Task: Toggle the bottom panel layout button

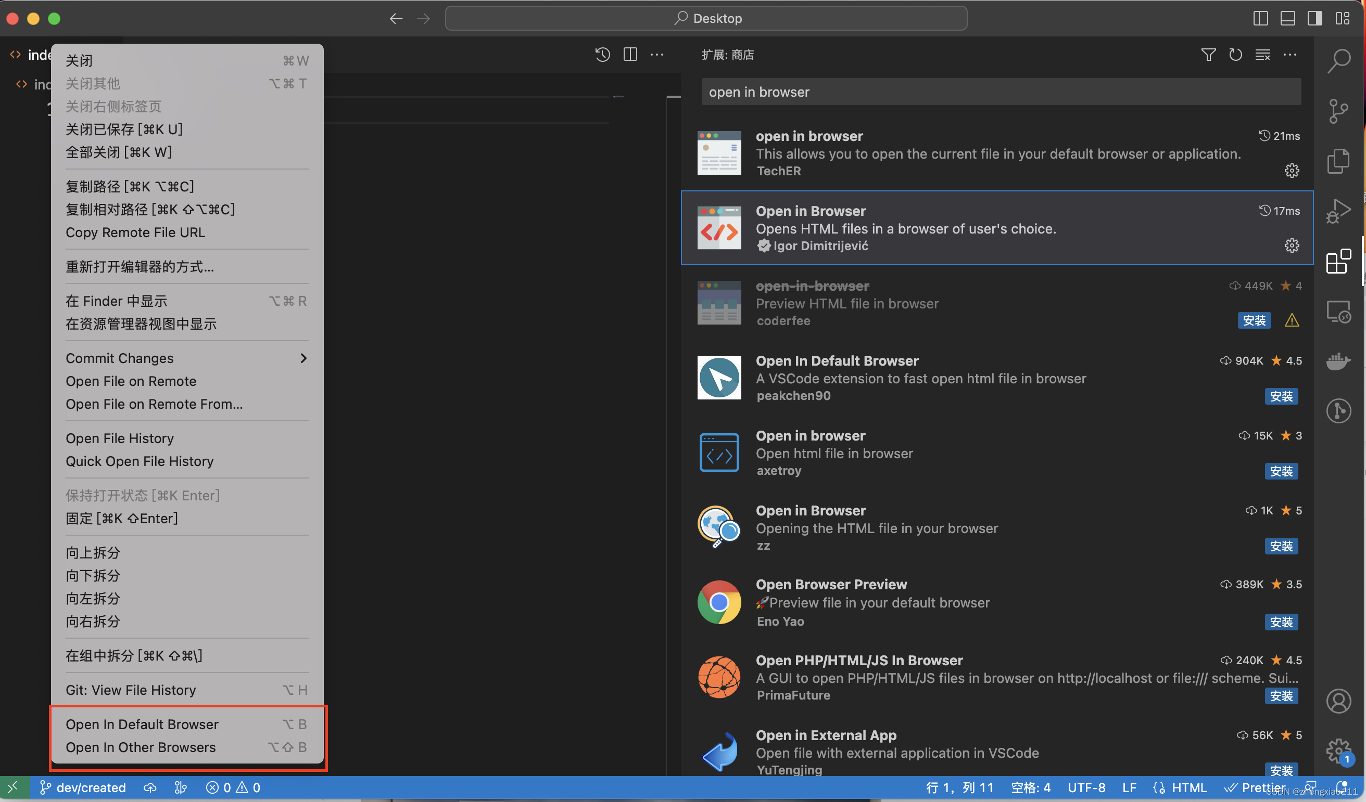Action: 1287,18
